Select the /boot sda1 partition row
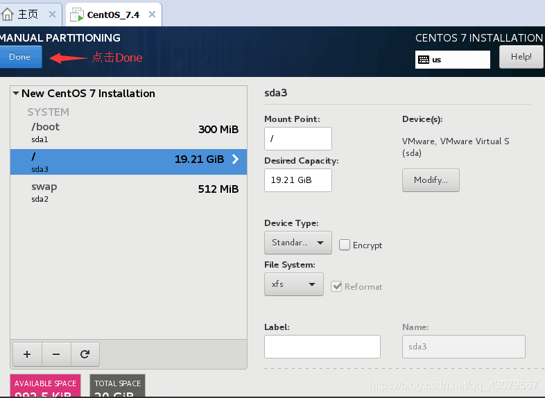Screen dimensions: 545x398 coord(128,132)
